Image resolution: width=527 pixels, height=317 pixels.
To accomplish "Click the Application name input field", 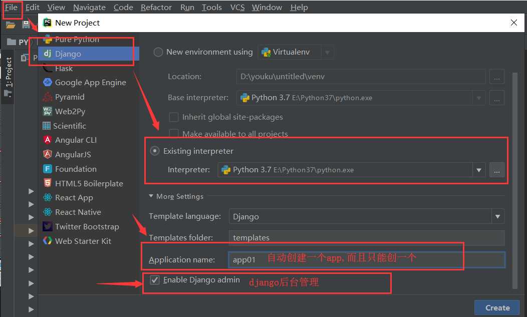I will (x=367, y=259).
